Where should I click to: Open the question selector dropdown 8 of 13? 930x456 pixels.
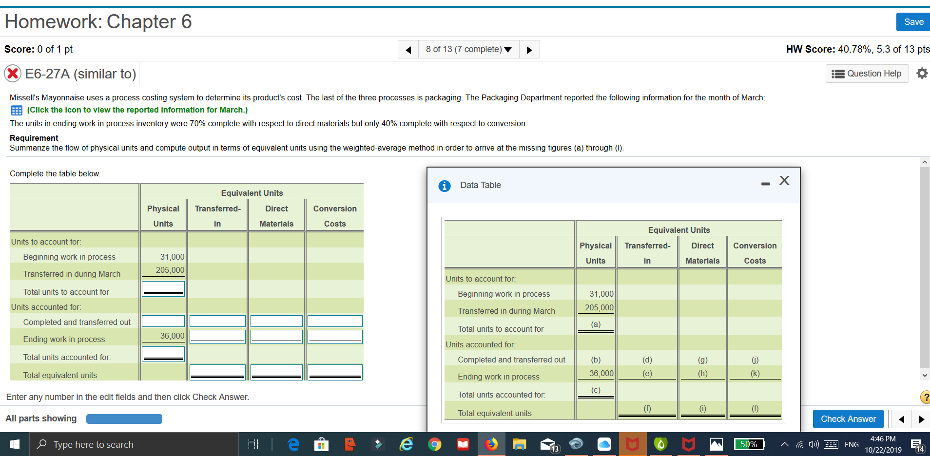point(469,49)
